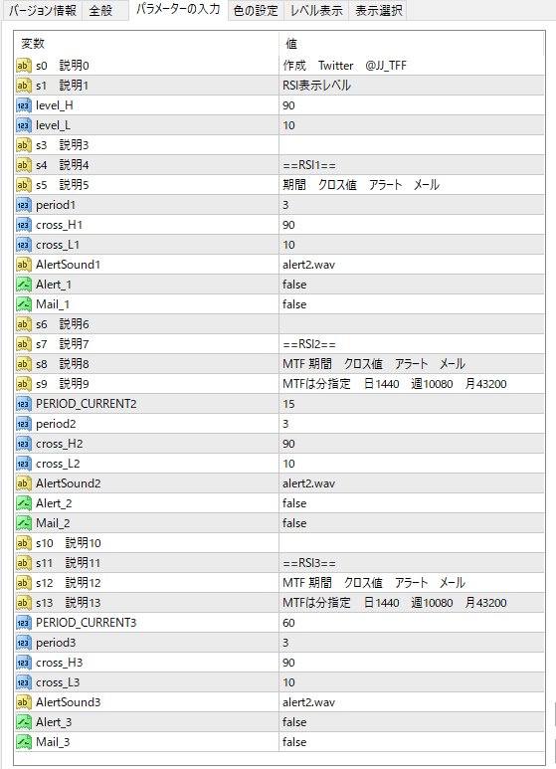
Task: Select the false value of Mail_2
Action: pyautogui.click(x=412, y=523)
